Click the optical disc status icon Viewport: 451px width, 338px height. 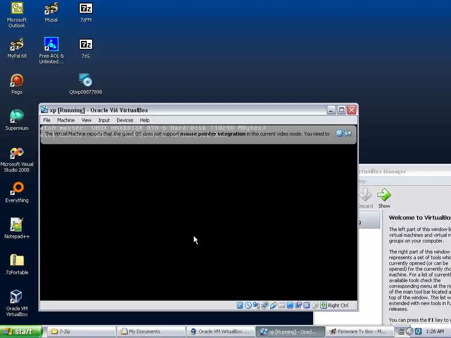[248, 305]
